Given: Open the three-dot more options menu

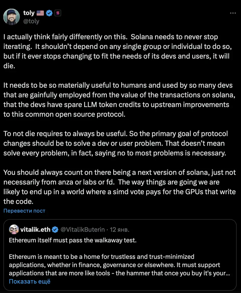Looking at the screenshot, I should coord(233,13).
